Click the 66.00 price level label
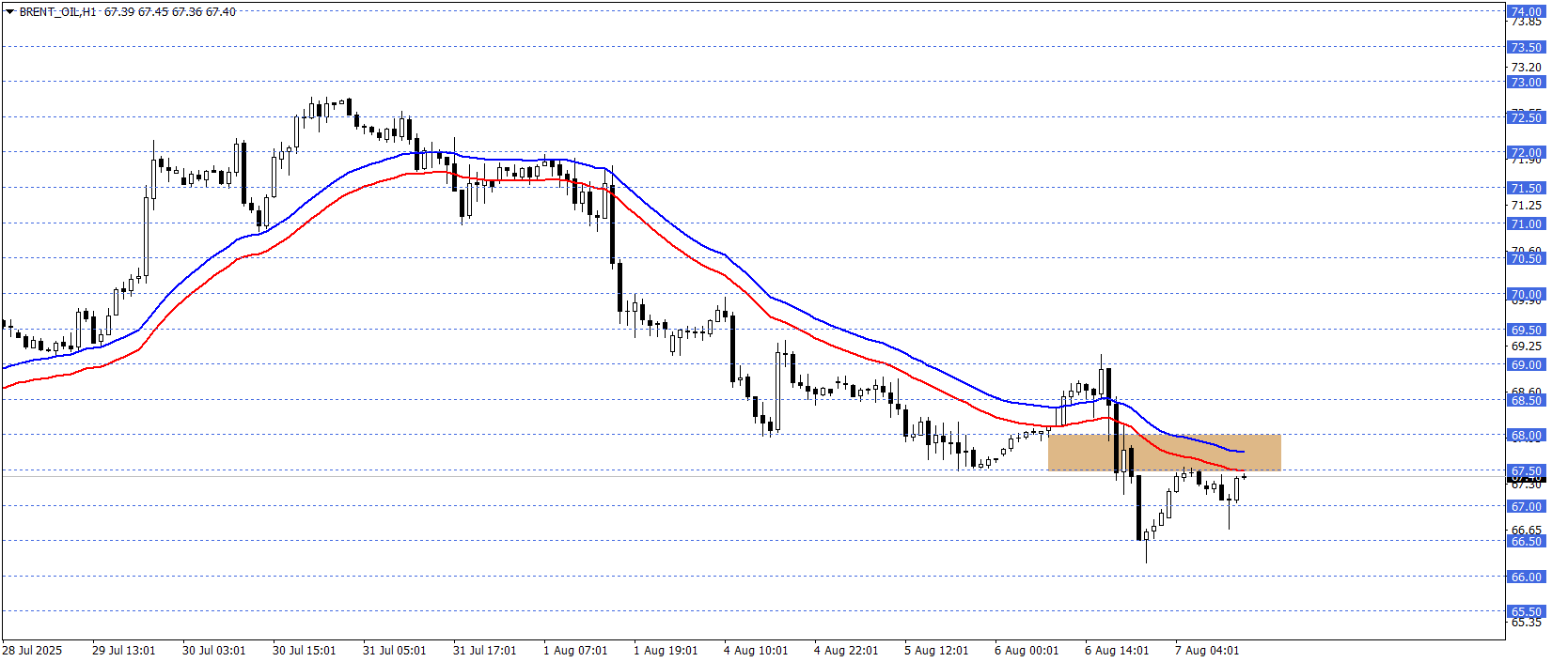1552x662 pixels. point(1526,577)
